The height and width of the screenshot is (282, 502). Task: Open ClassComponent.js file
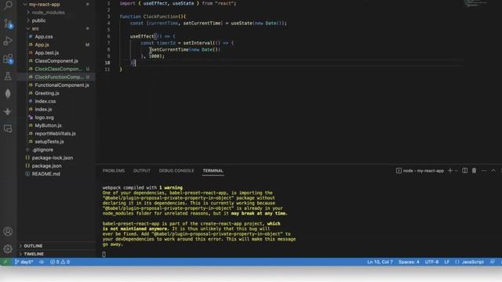tap(56, 61)
